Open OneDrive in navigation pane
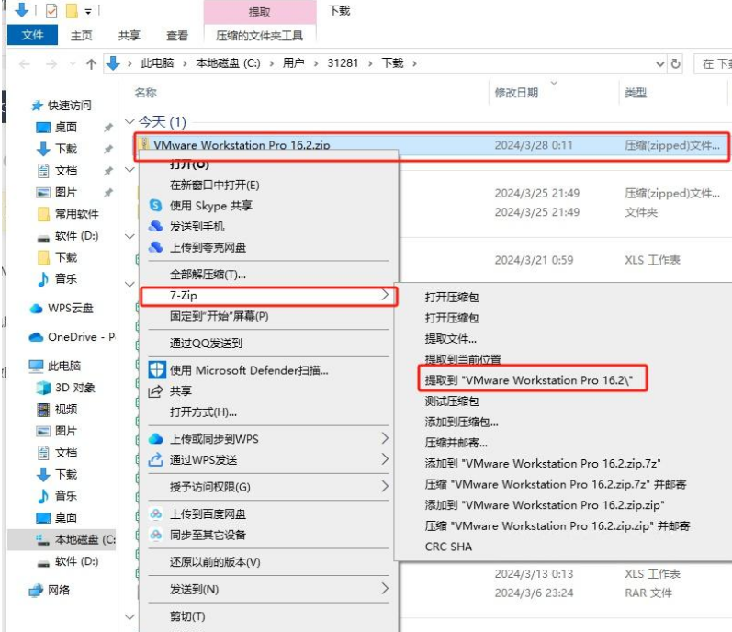Viewport: 732px width, 632px height. click(x=73, y=337)
